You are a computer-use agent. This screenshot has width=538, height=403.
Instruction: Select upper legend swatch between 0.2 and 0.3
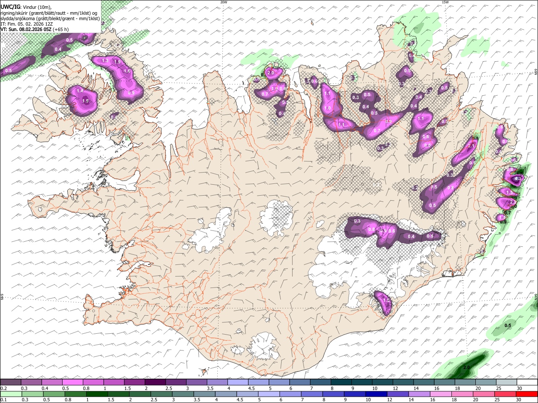tap(11, 382)
